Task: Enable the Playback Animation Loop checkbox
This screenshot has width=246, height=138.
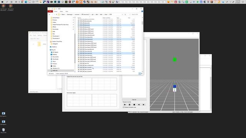Action: [x=123, y=107]
